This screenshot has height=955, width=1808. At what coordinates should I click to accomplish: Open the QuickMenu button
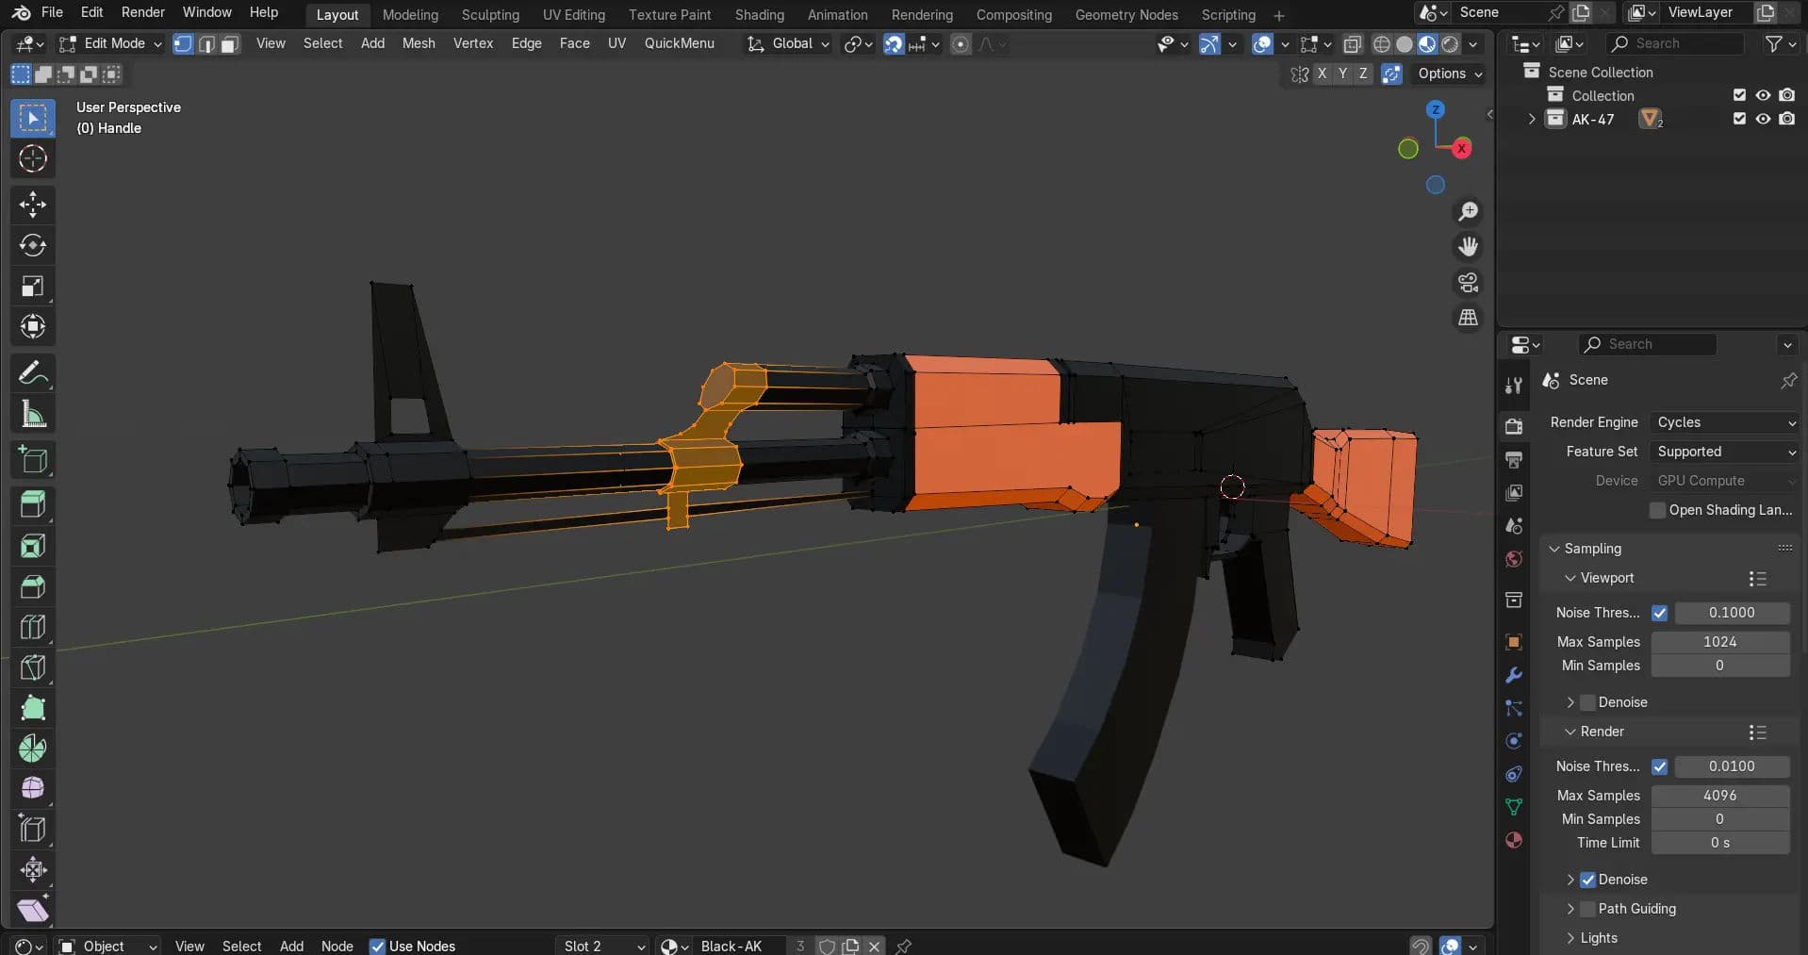tap(679, 43)
